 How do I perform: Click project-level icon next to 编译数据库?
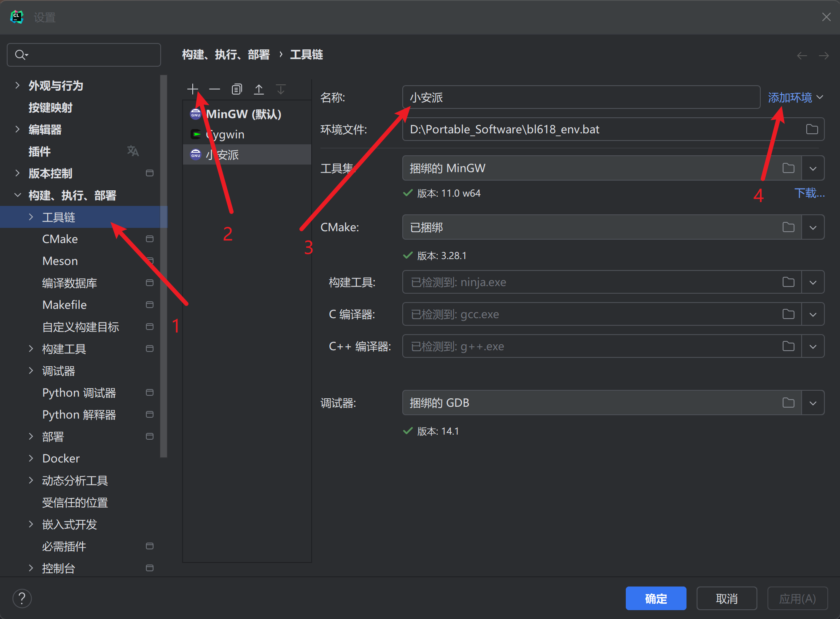(x=149, y=283)
